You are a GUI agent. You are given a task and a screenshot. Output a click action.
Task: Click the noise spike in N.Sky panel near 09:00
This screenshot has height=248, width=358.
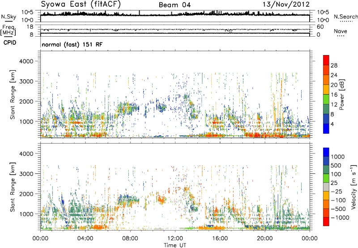coord(140,13)
